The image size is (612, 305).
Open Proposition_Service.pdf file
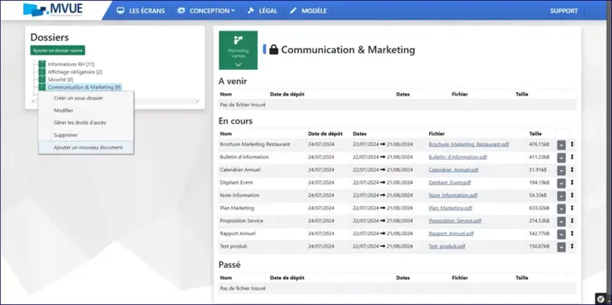click(x=455, y=221)
